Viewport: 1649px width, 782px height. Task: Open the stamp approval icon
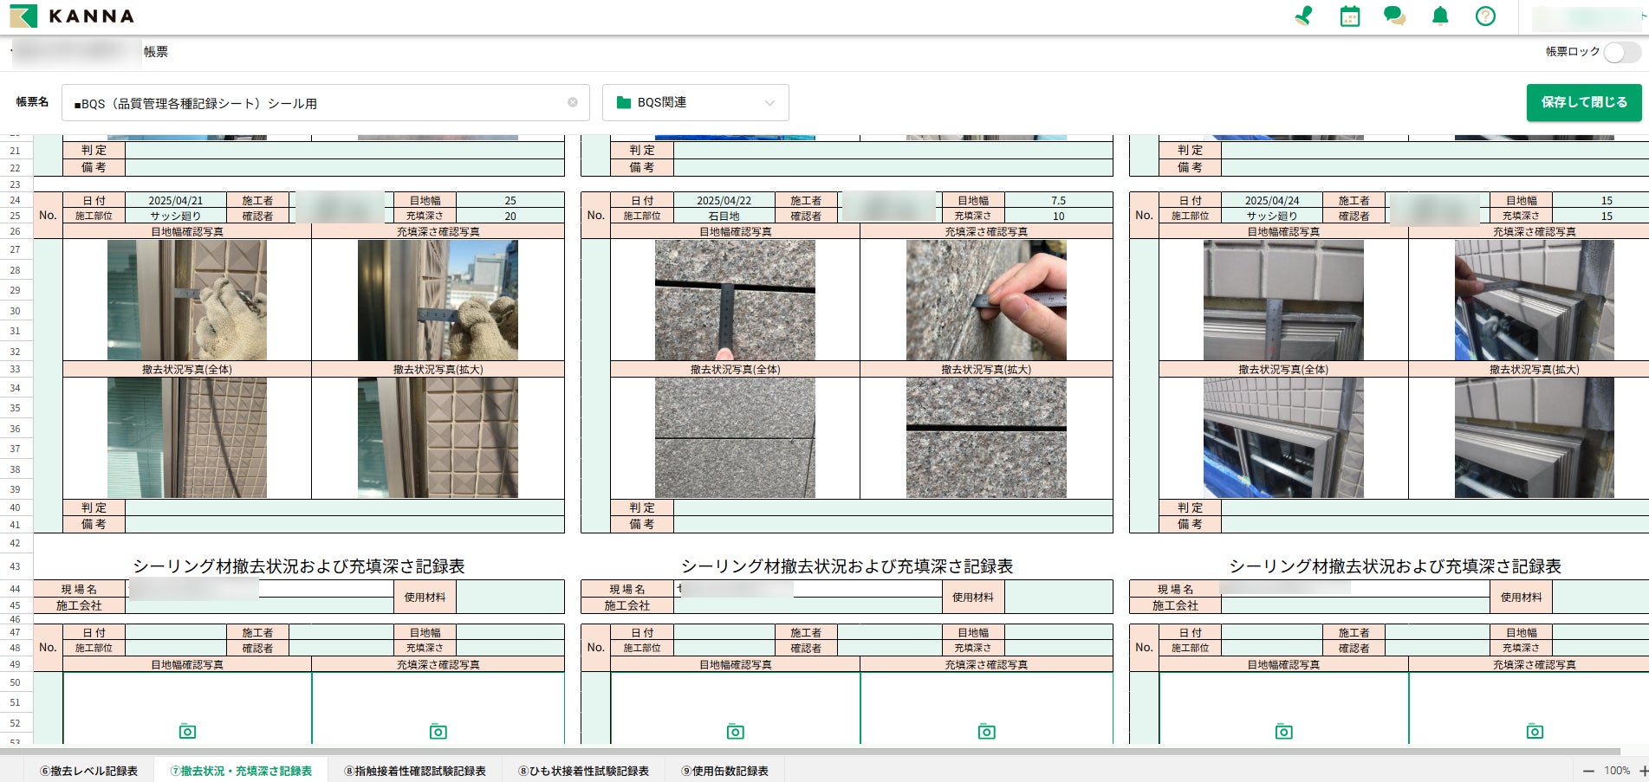pyautogui.click(x=1303, y=16)
